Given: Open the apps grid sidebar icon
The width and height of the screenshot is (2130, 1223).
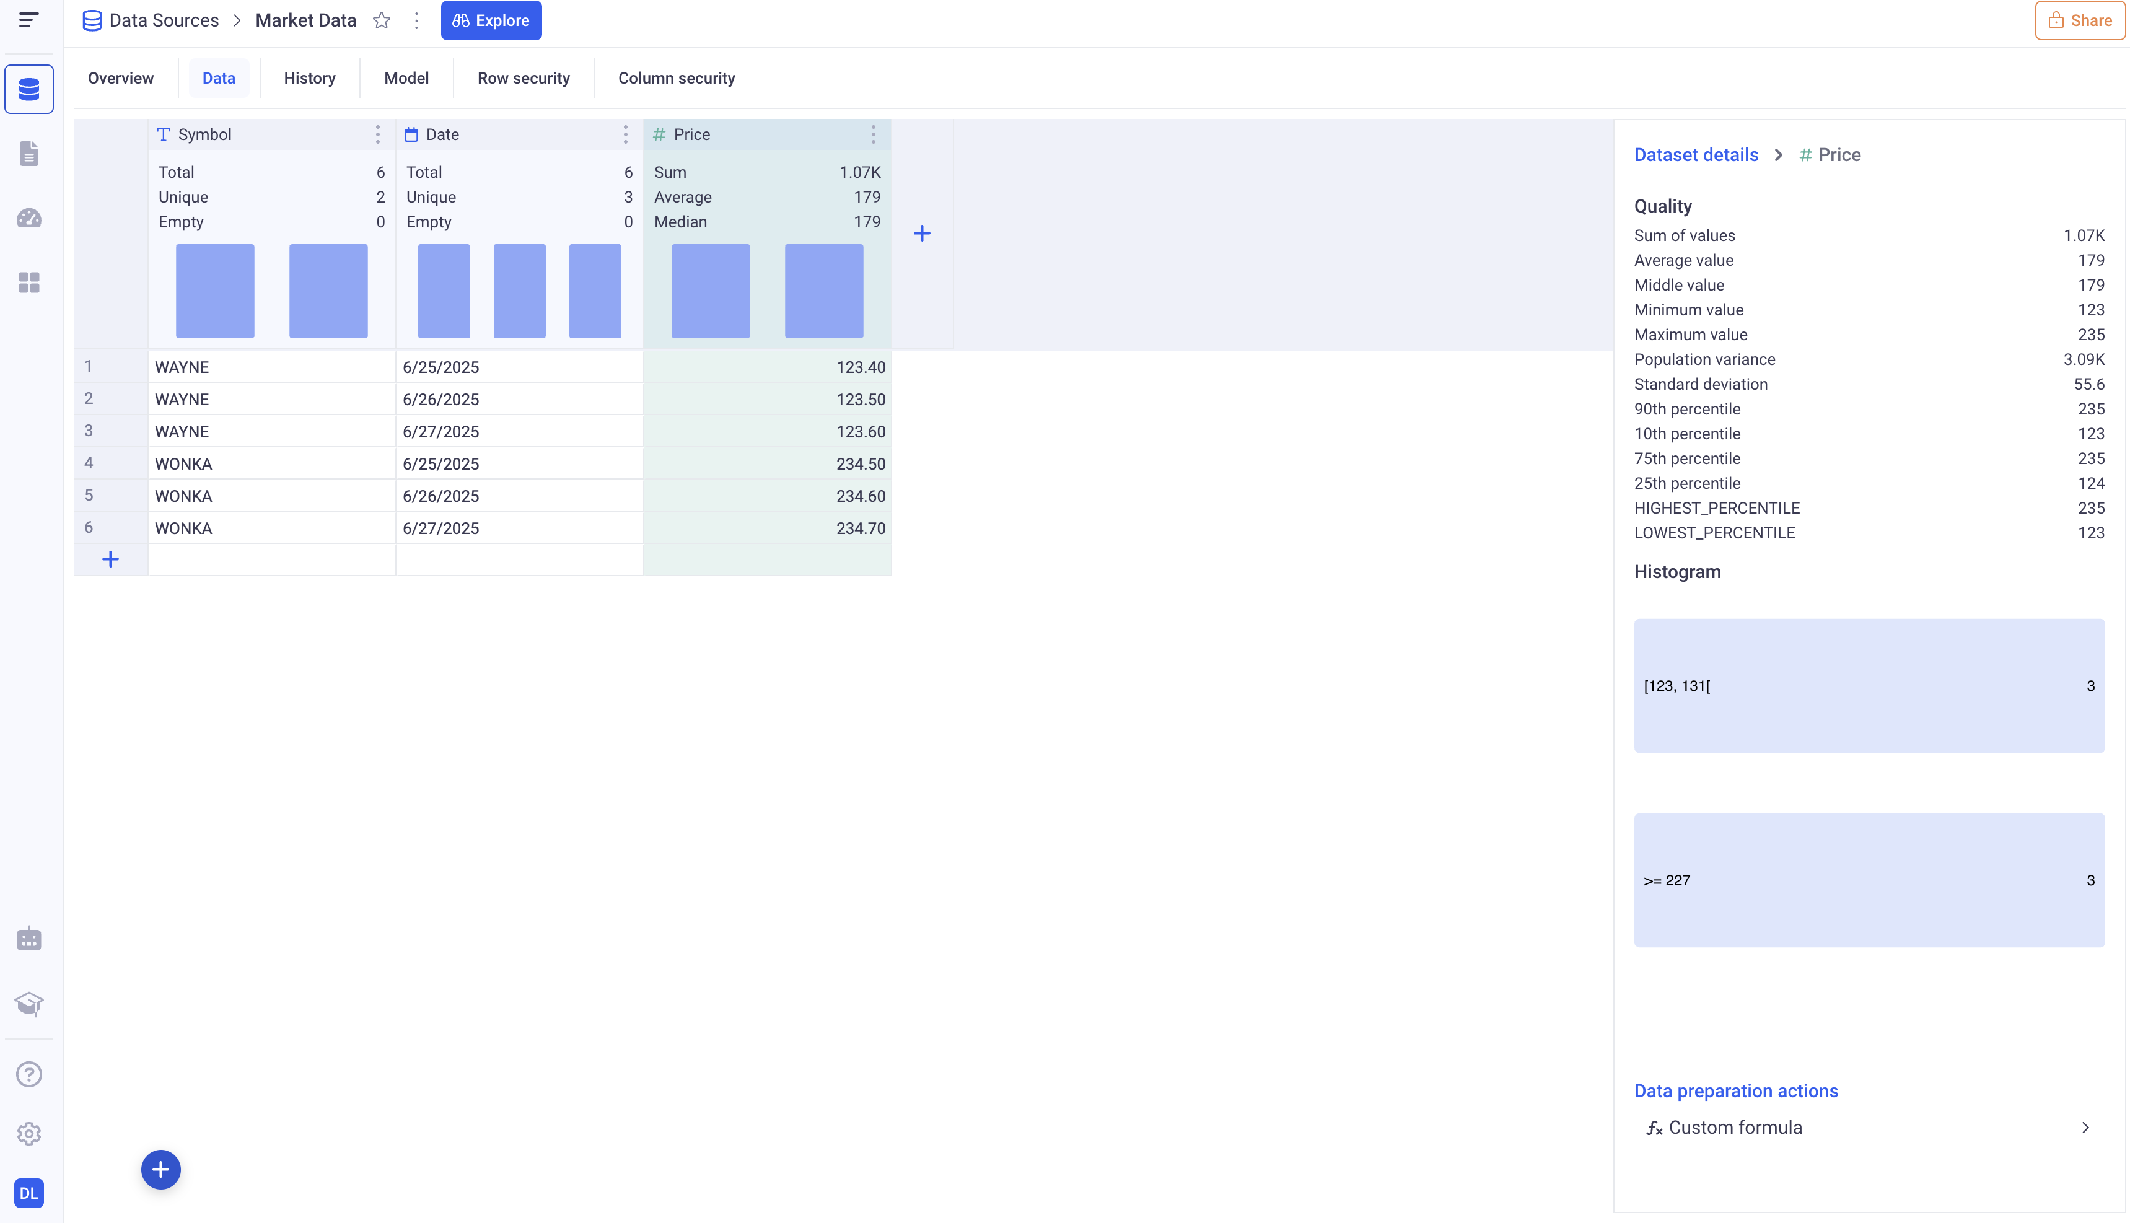Looking at the screenshot, I should tap(28, 283).
